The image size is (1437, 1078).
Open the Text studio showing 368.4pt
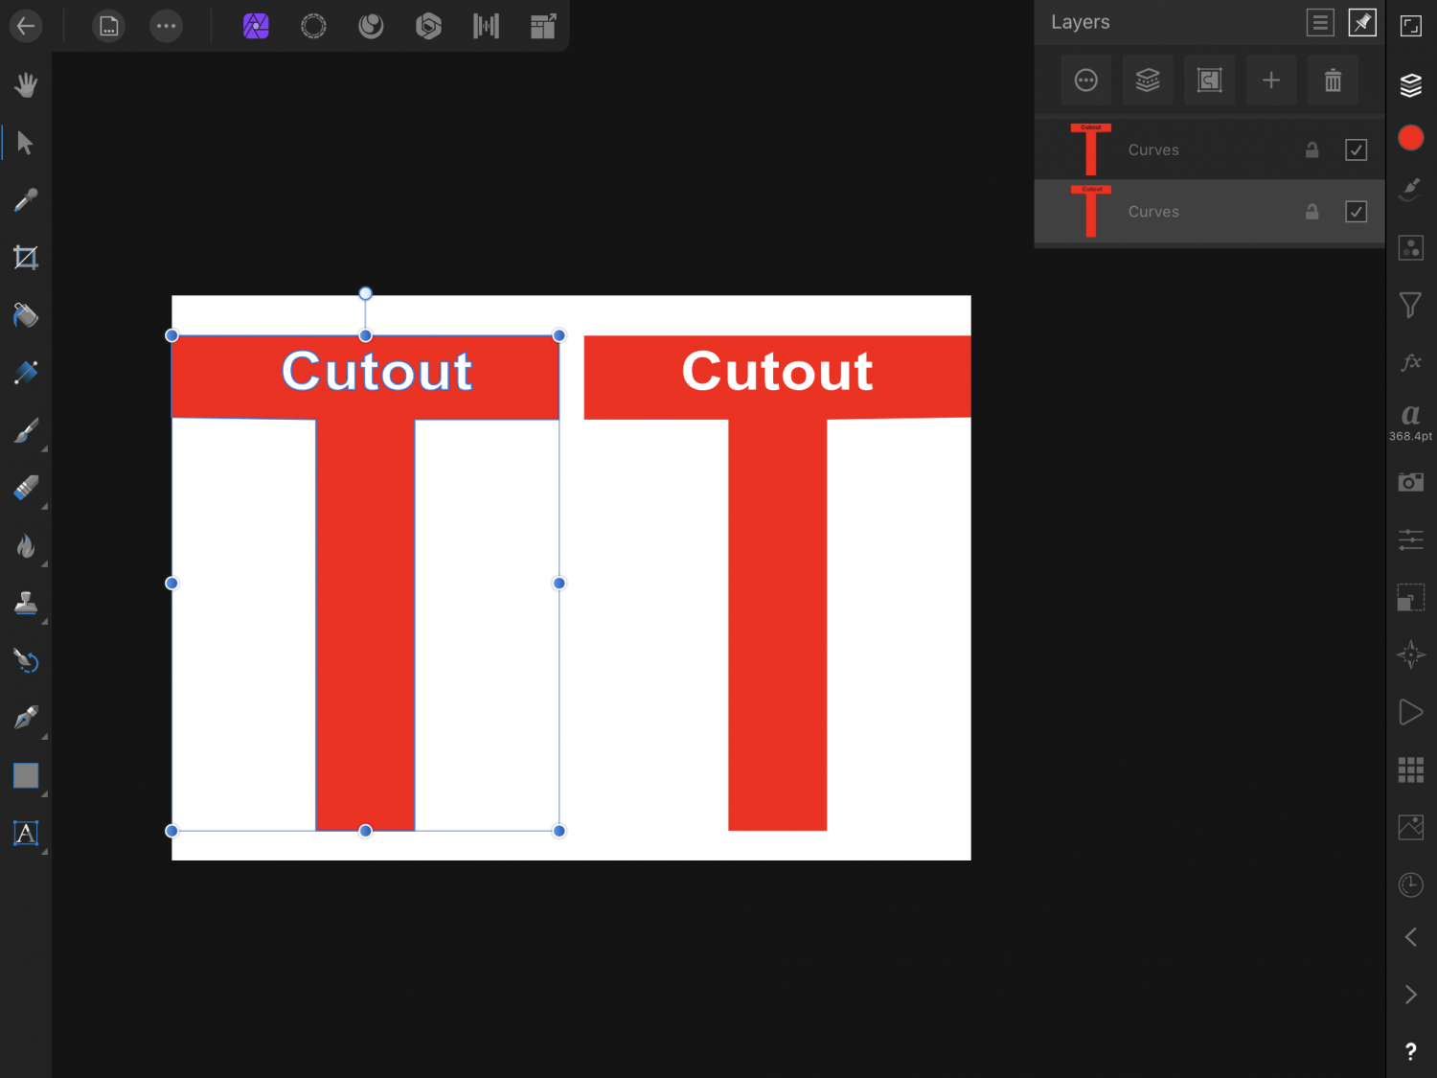click(x=1411, y=422)
